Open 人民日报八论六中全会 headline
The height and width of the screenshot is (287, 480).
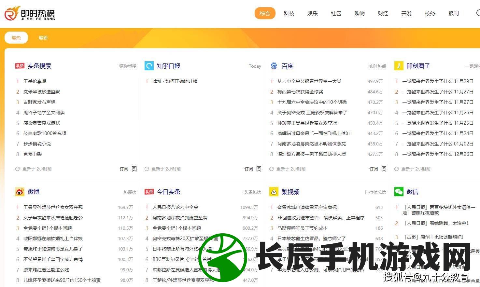(175, 207)
